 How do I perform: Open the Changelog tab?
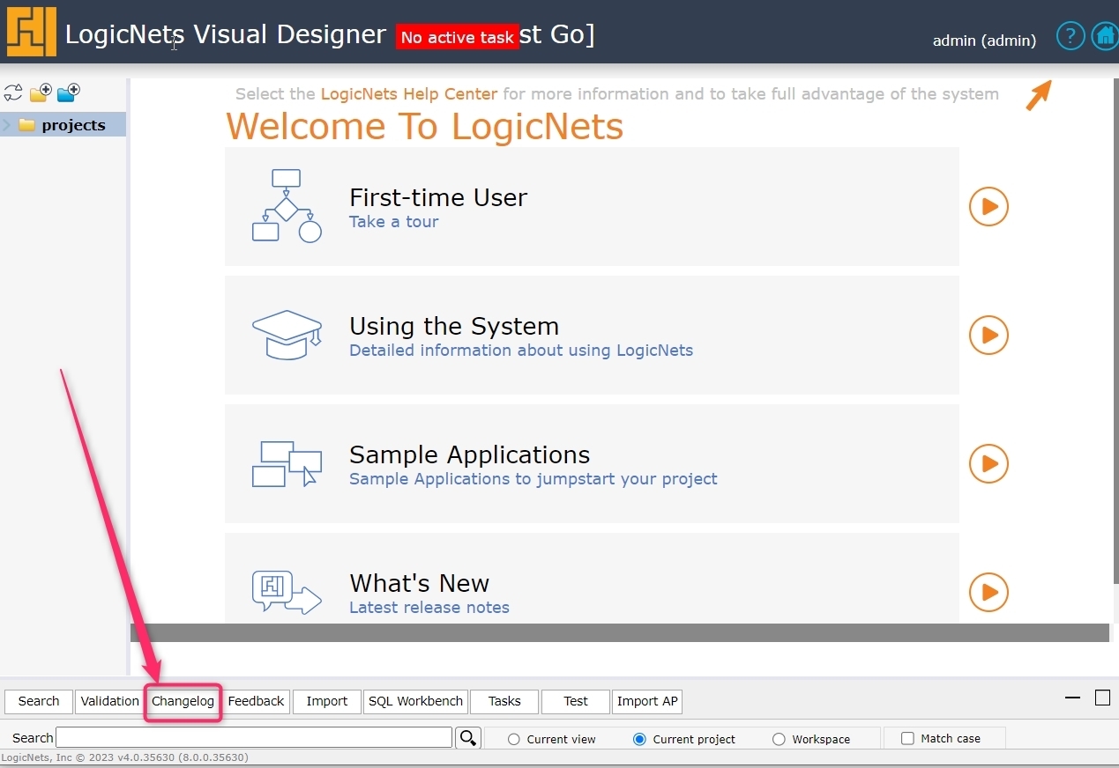point(183,701)
